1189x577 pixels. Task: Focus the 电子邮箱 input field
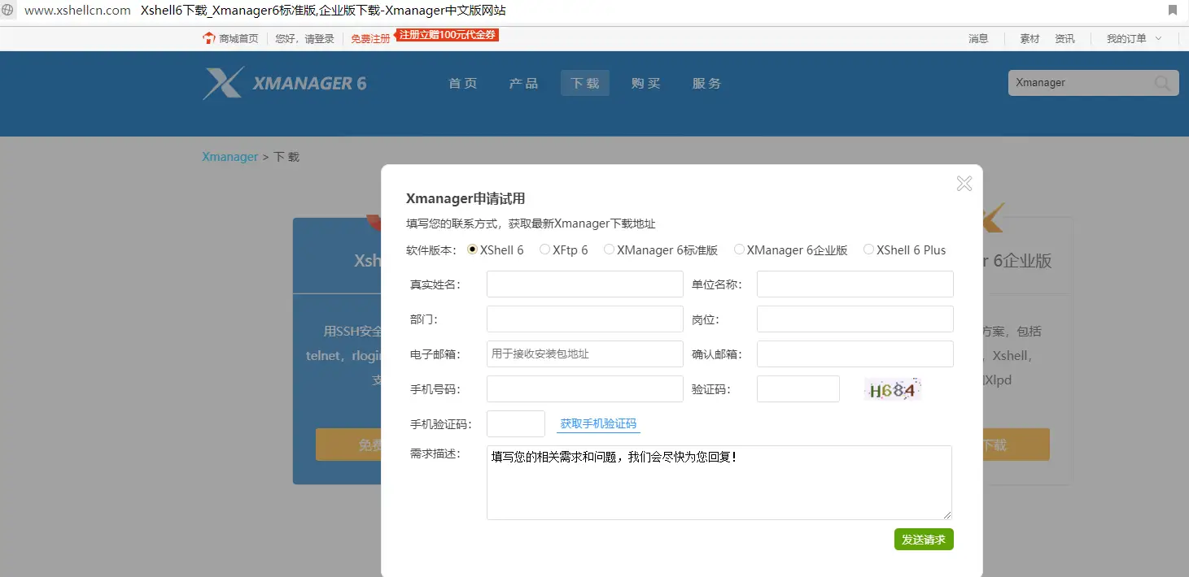585,354
